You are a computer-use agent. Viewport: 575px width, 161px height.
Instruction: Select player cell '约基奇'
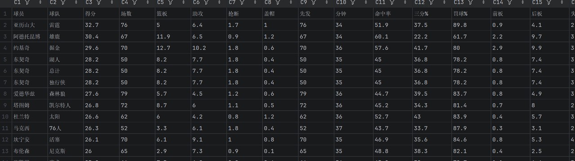coord(30,48)
